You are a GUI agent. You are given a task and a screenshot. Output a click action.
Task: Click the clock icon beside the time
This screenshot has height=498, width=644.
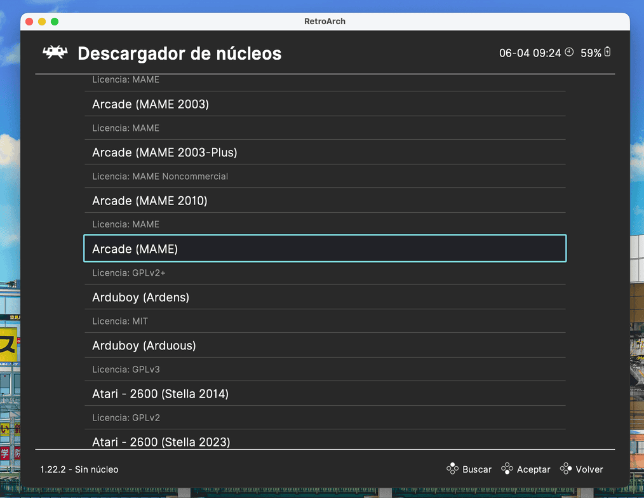click(569, 52)
